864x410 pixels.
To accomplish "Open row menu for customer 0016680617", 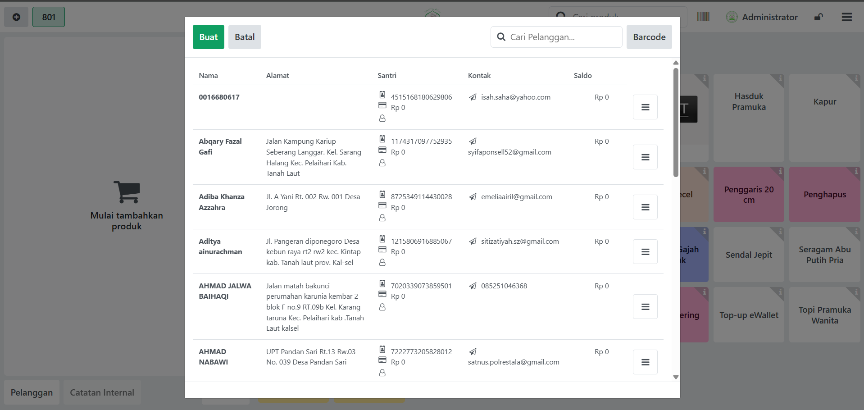I will (x=645, y=107).
